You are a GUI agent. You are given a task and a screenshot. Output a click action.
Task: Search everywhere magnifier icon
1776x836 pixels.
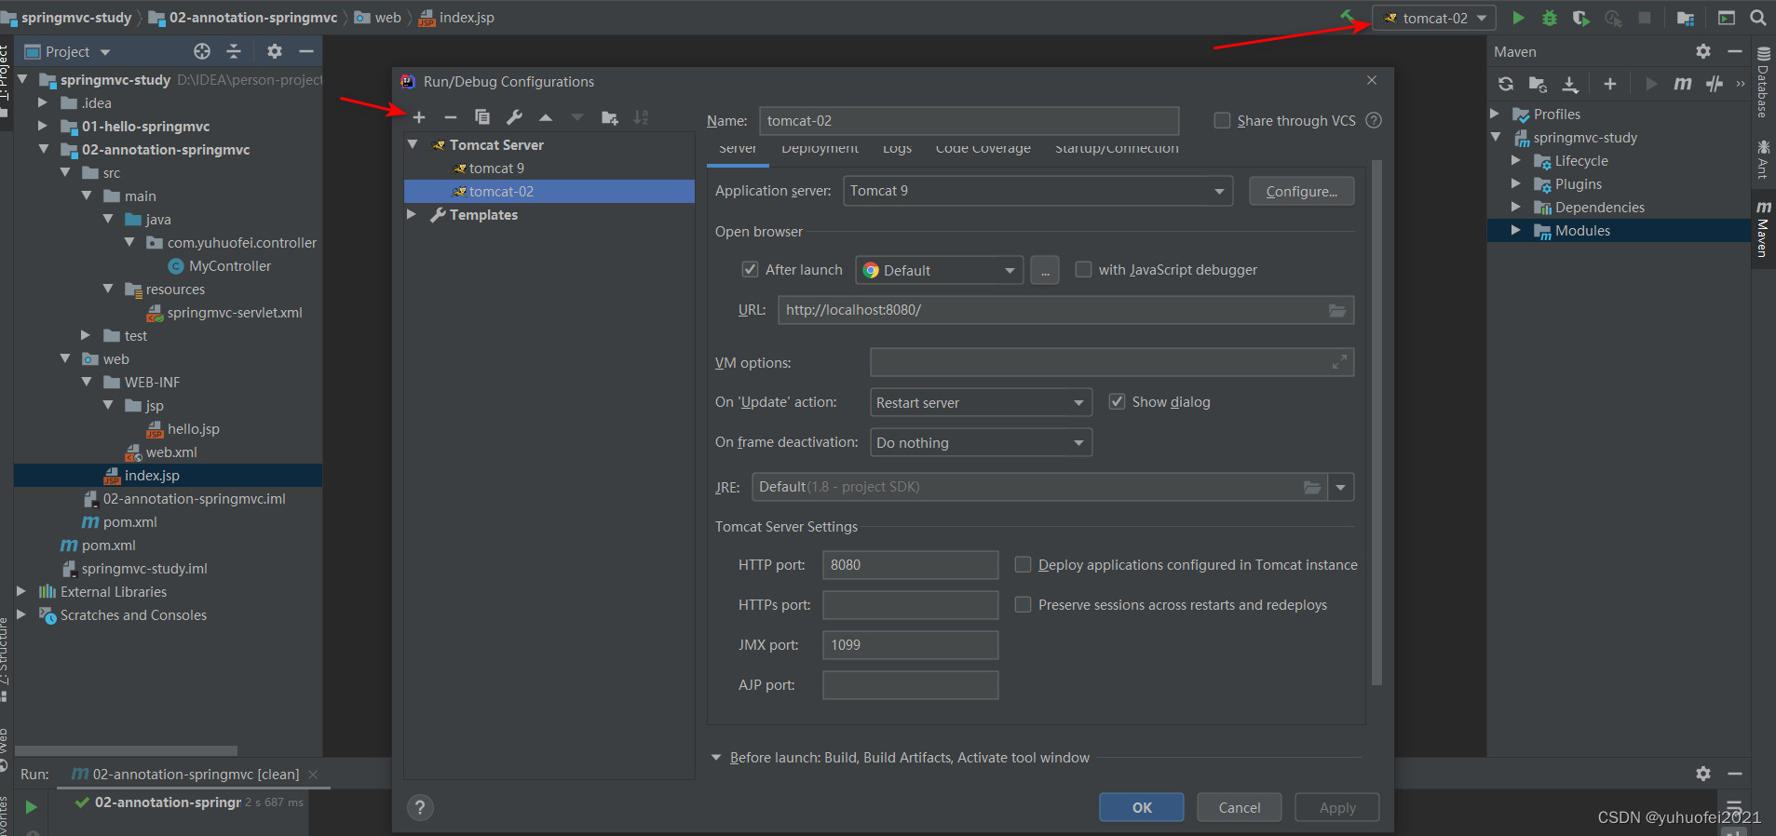click(x=1758, y=18)
